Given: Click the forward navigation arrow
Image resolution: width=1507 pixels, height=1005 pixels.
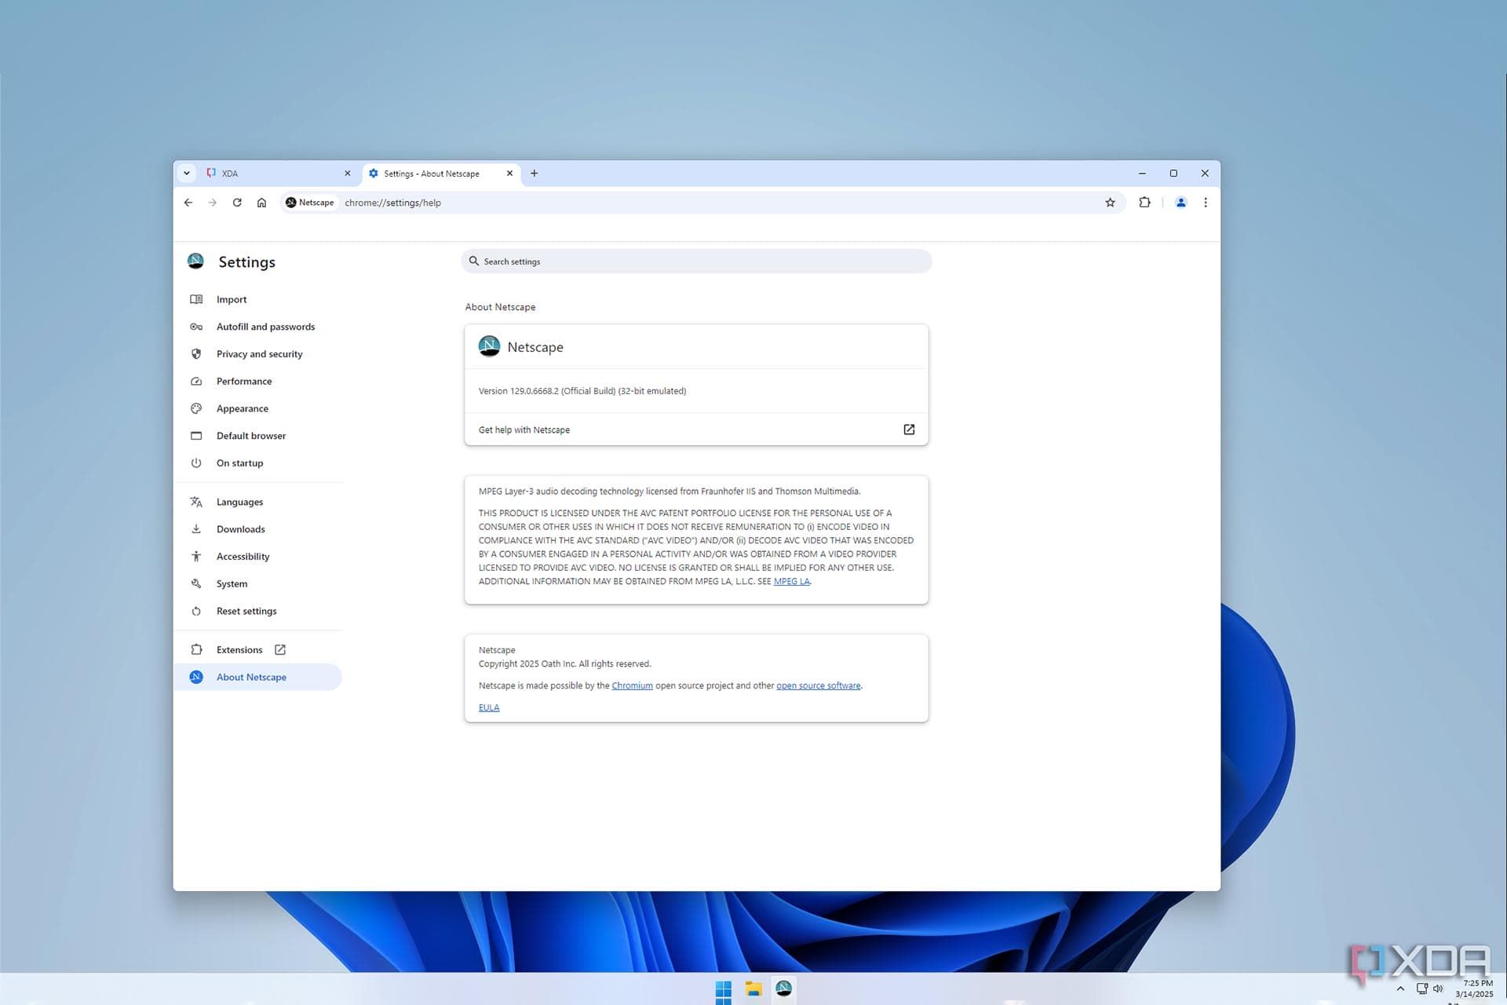Looking at the screenshot, I should coord(212,202).
